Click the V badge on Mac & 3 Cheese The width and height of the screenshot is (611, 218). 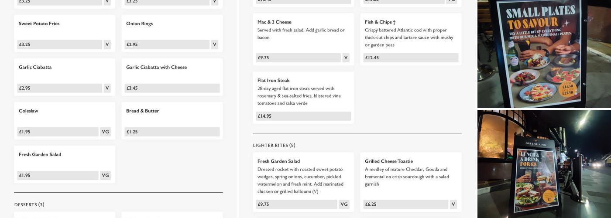pos(346,58)
